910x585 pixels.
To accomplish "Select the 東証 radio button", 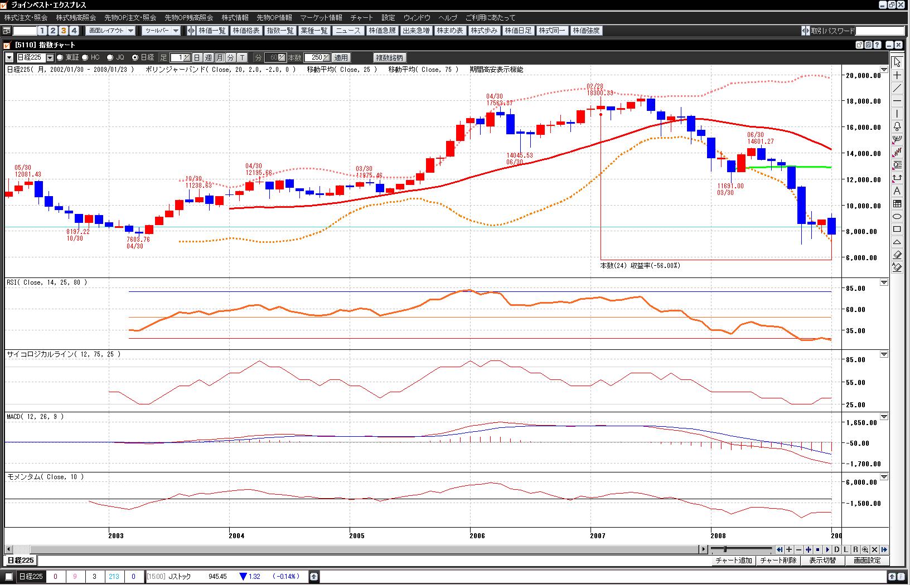I will [x=60, y=57].
